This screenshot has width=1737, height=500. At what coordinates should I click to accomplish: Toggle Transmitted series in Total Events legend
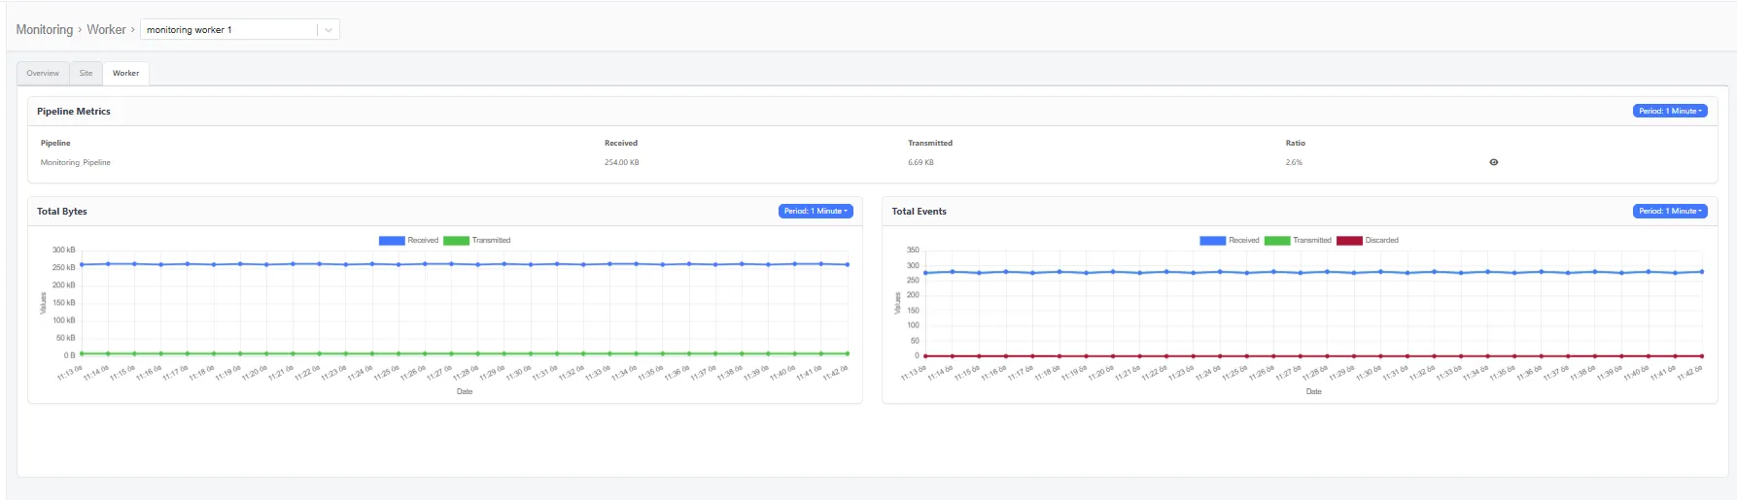(1298, 241)
